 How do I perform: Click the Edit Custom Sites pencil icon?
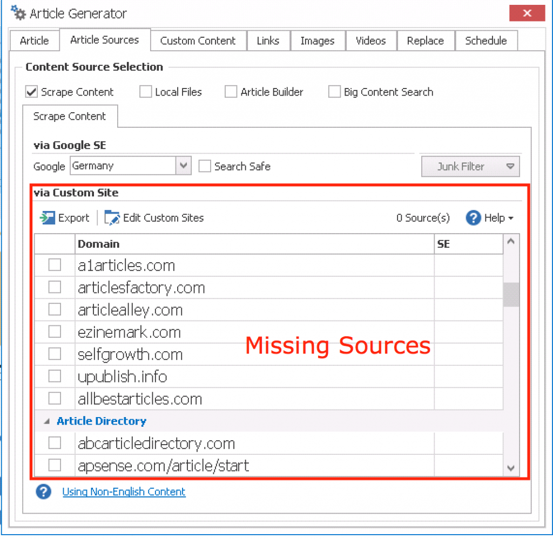click(x=112, y=218)
